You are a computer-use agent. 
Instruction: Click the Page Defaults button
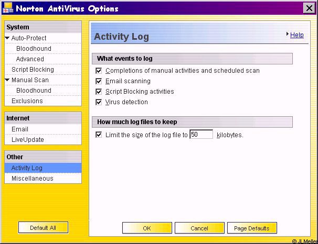[252, 228]
